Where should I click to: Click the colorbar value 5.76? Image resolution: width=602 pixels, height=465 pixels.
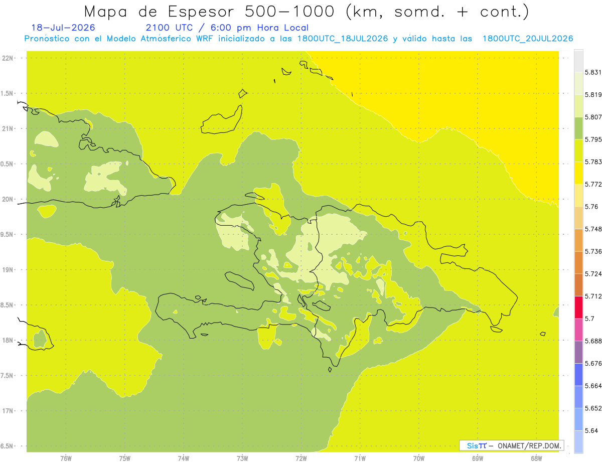pos(591,207)
